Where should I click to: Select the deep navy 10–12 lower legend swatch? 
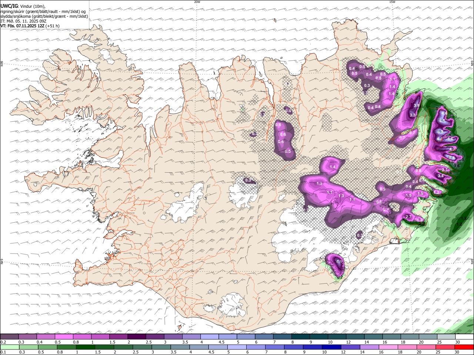point(331,347)
